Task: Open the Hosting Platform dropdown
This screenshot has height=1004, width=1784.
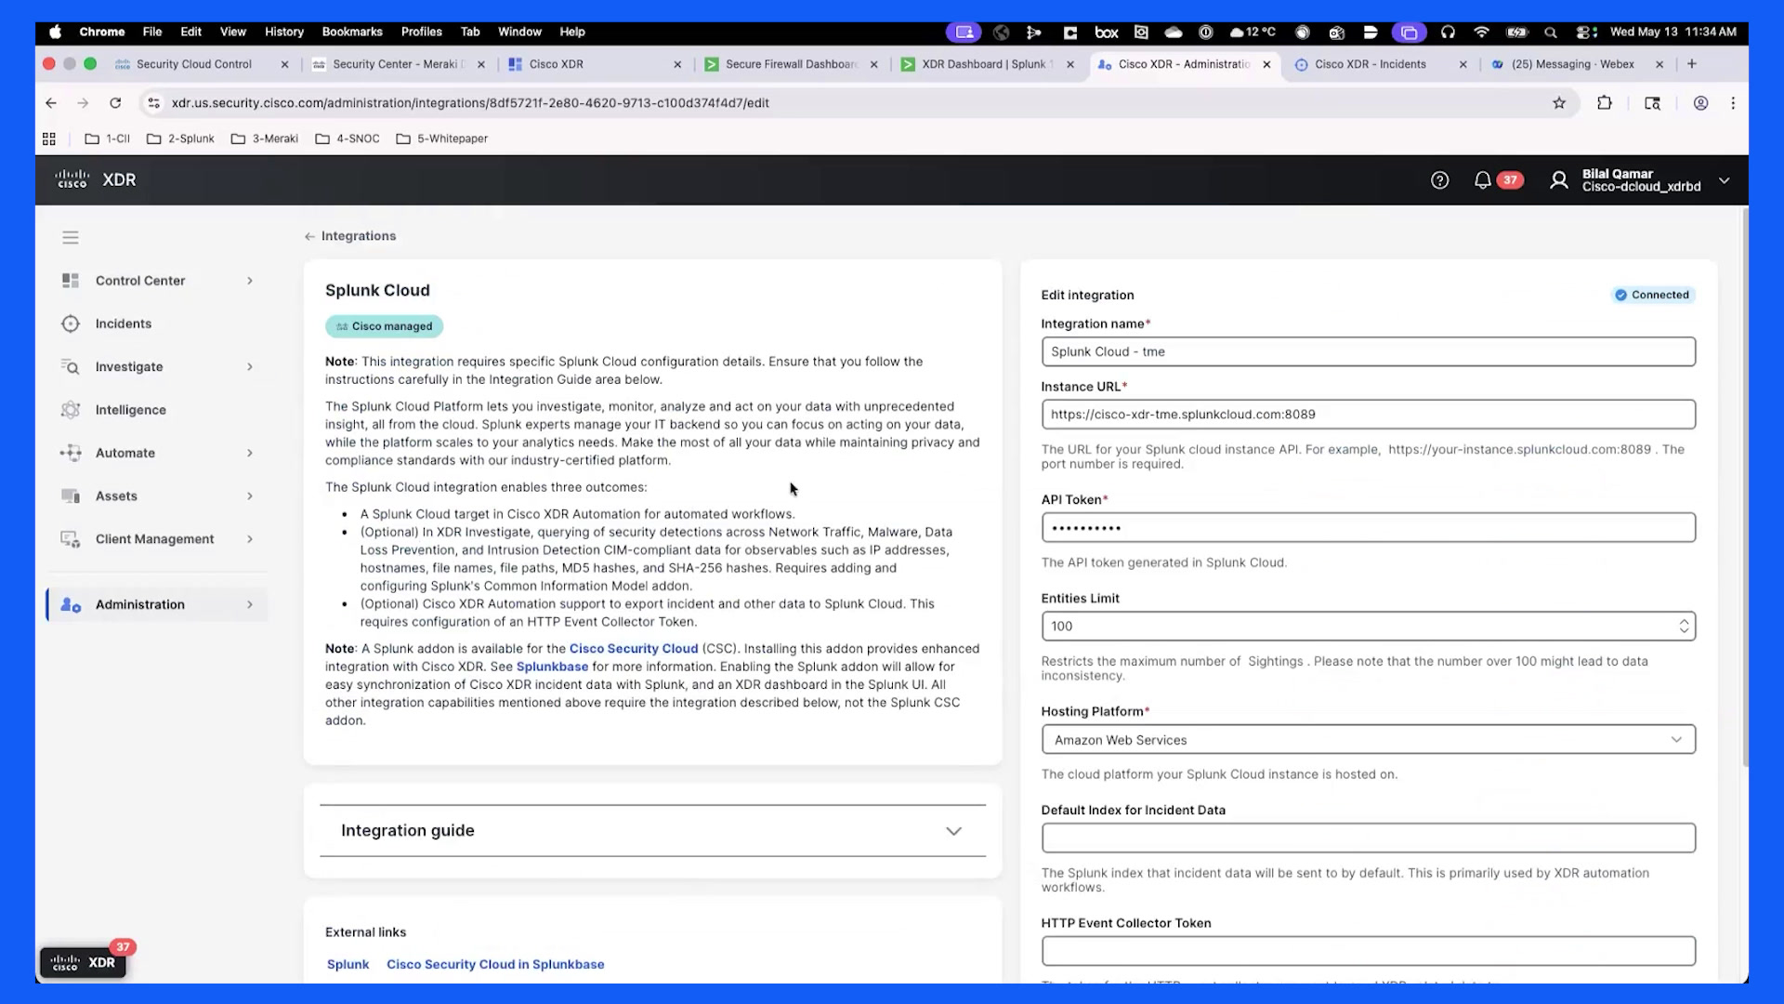Action: (x=1368, y=740)
